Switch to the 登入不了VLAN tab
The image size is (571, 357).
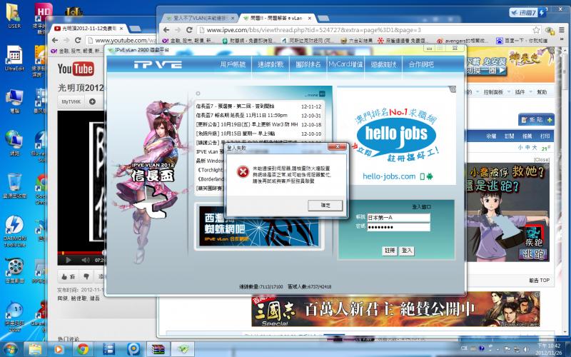point(200,18)
